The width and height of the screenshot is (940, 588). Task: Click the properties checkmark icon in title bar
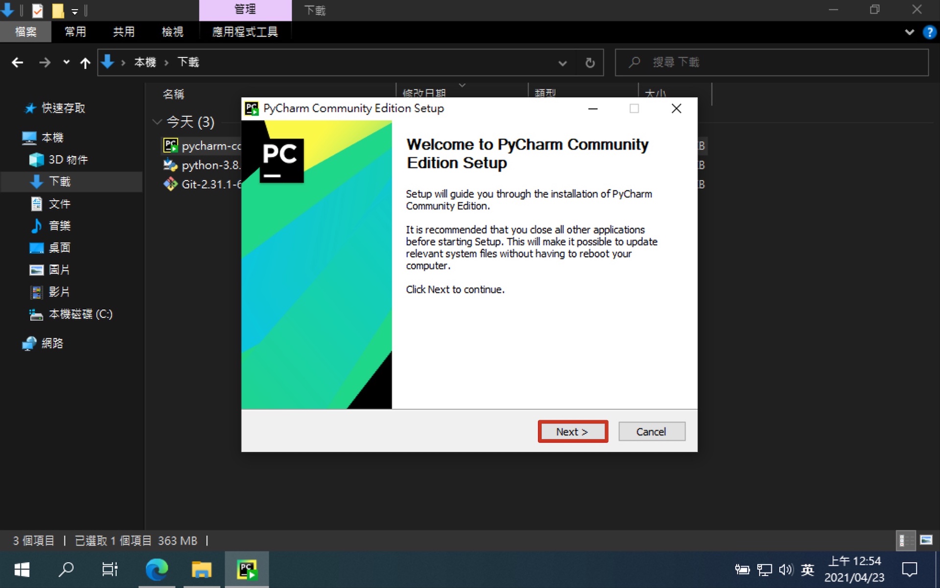tap(37, 10)
